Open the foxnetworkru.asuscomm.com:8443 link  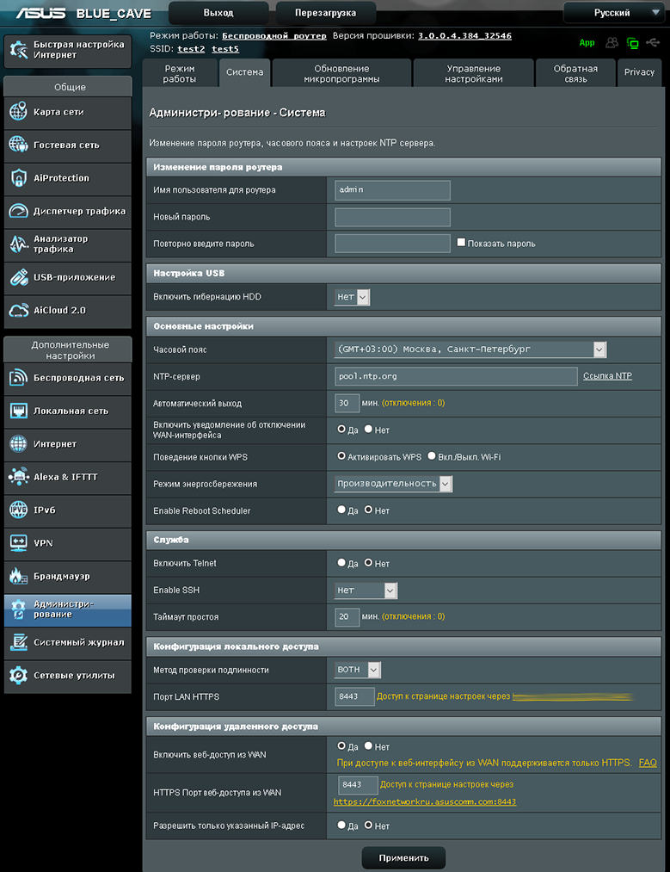425,802
